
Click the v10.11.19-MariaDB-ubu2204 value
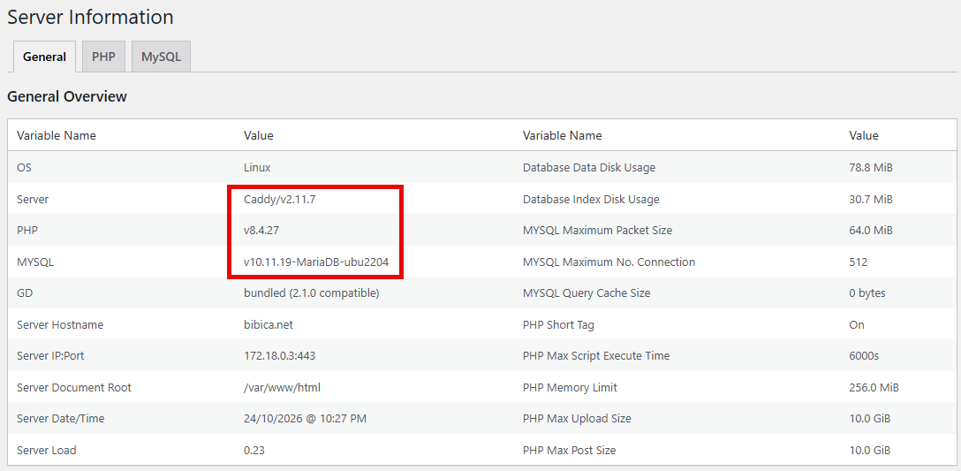coord(315,262)
